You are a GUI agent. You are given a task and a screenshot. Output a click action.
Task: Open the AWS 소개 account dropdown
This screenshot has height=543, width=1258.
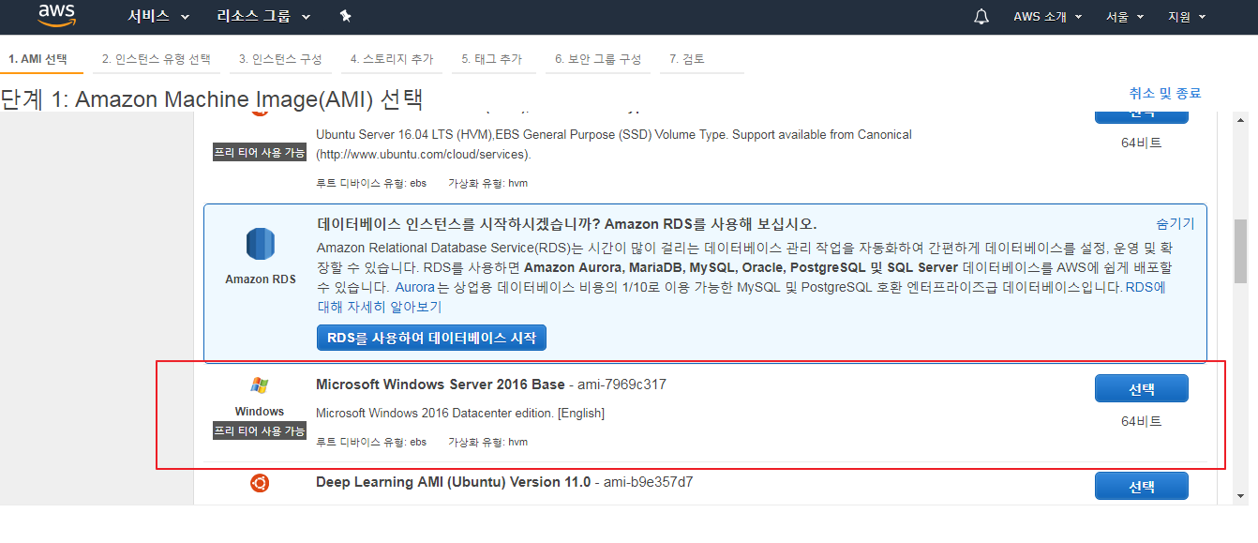(x=1048, y=17)
